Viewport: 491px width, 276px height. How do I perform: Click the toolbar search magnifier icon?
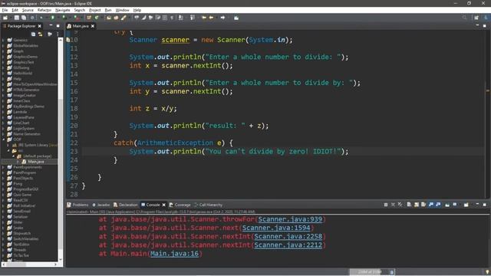click(x=464, y=18)
